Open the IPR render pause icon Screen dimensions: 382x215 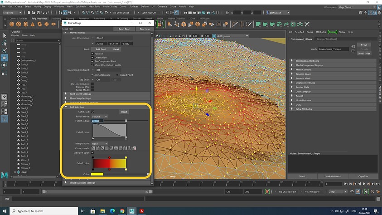pos(218,12)
